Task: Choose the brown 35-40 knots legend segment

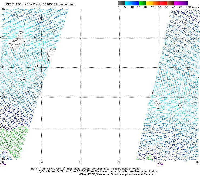Action: 170,3
